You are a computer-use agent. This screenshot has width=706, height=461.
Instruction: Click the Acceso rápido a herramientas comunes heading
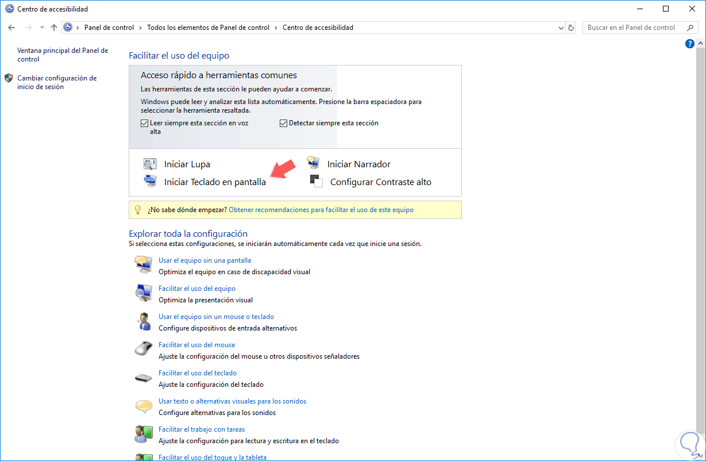tap(219, 75)
